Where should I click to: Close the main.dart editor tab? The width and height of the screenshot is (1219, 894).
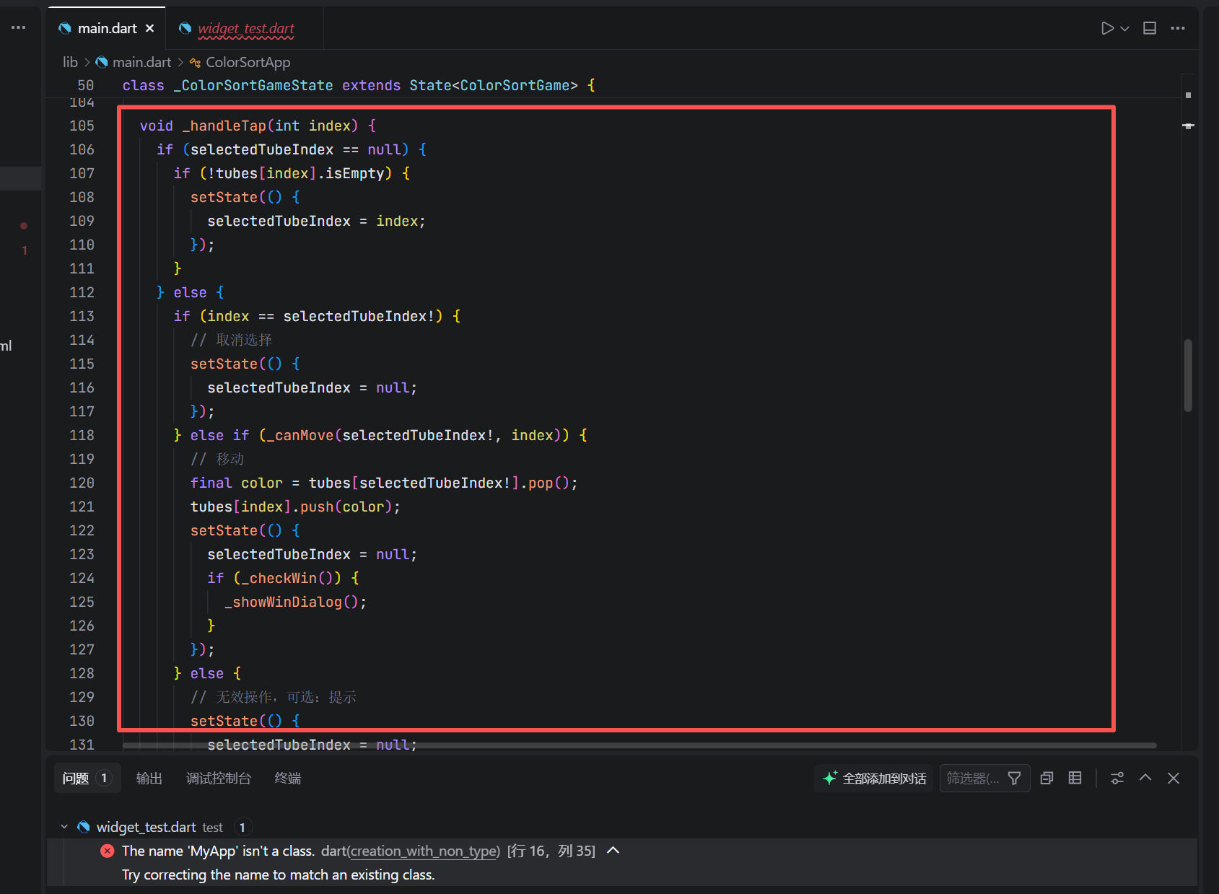coord(149,28)
